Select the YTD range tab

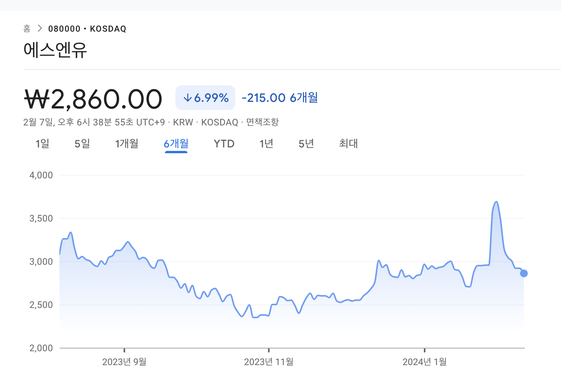tap(224, 144)
